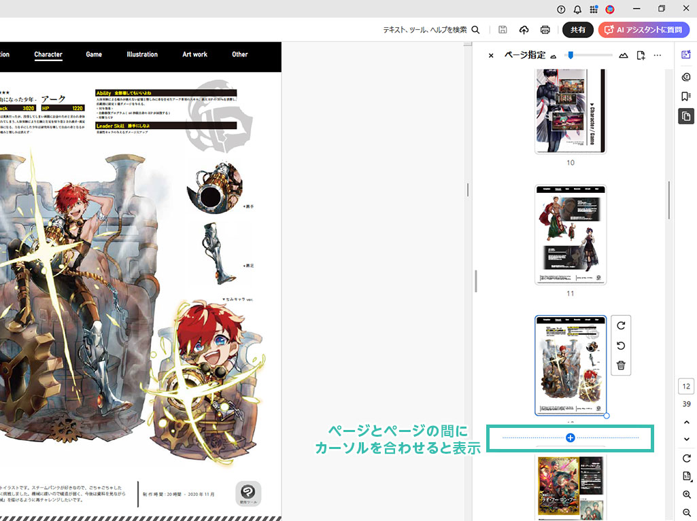Open the bookmarks panel in right sidebar
Image resolution: width=697 pixels, height=521 pixels.
coord(686,96)
